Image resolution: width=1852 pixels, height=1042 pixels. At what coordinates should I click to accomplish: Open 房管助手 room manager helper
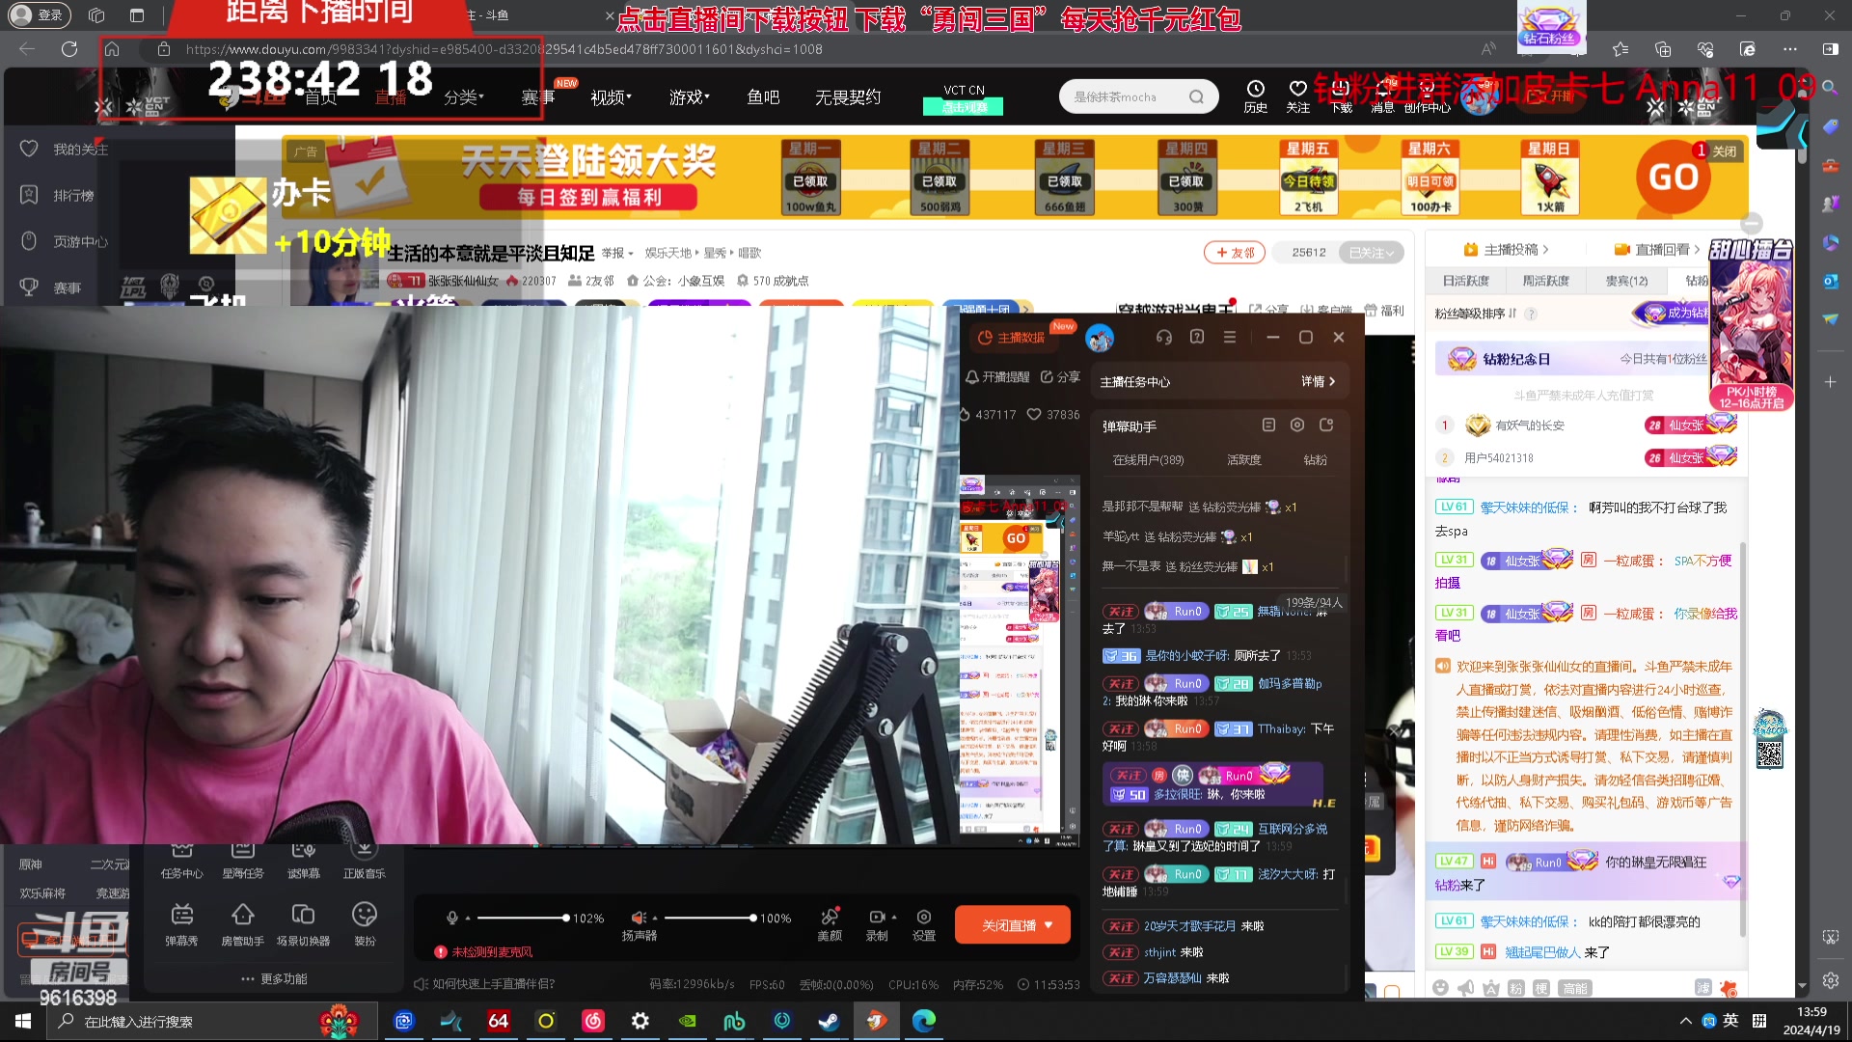[x=242, y=915]
